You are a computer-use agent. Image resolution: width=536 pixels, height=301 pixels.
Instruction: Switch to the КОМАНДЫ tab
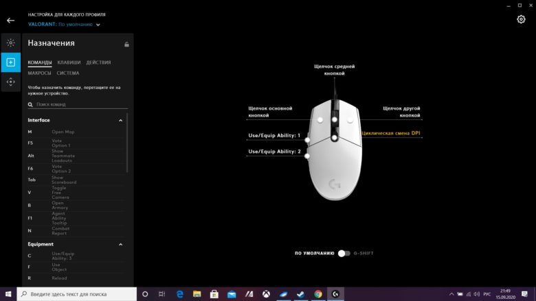coord(40,62)
